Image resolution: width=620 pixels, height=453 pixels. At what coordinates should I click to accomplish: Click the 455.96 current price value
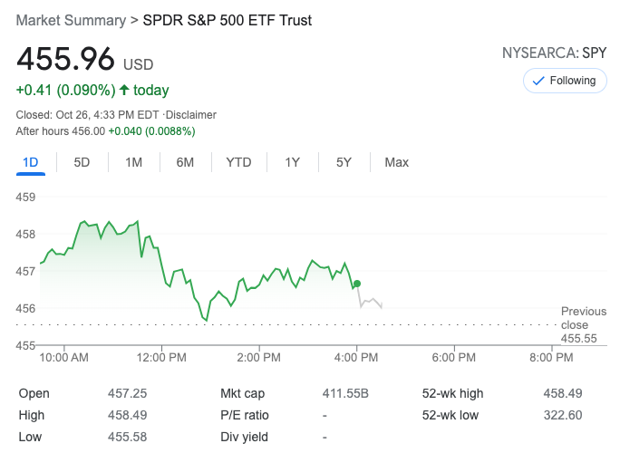point(65,60)
